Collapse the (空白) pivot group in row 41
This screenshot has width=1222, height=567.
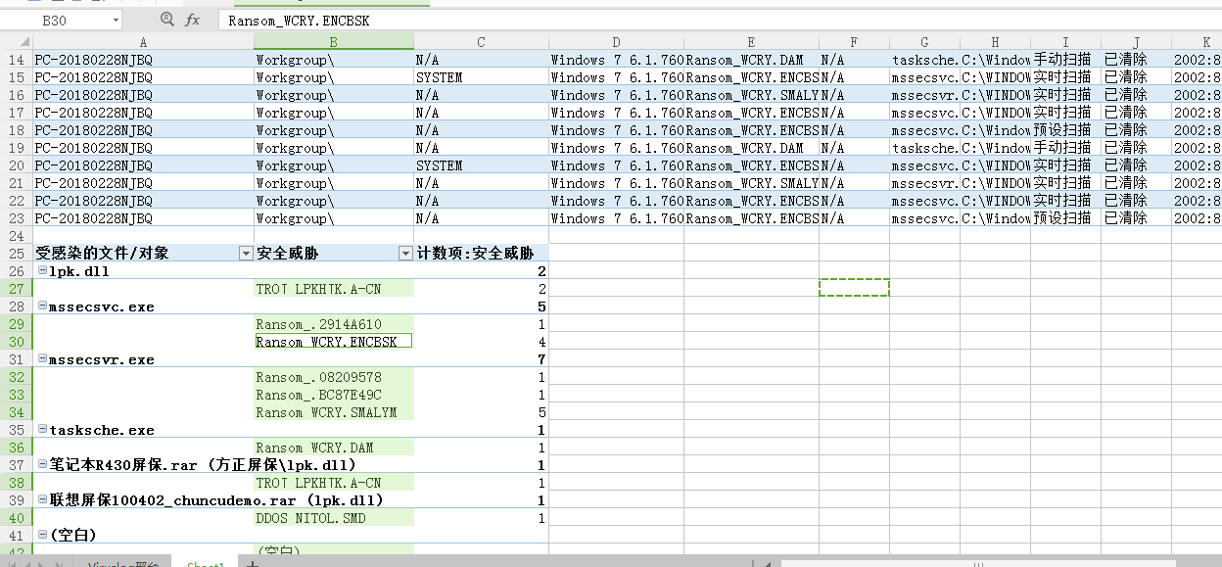pyautogui.click(x=42, y=536)
